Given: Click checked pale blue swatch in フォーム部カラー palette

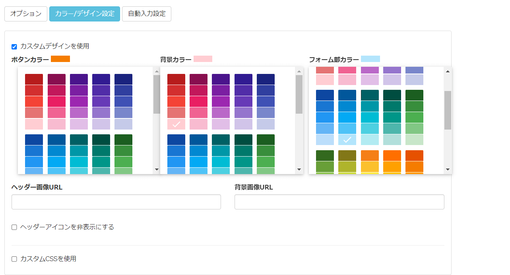Looking at the screenshot, I should pos(347,140).
